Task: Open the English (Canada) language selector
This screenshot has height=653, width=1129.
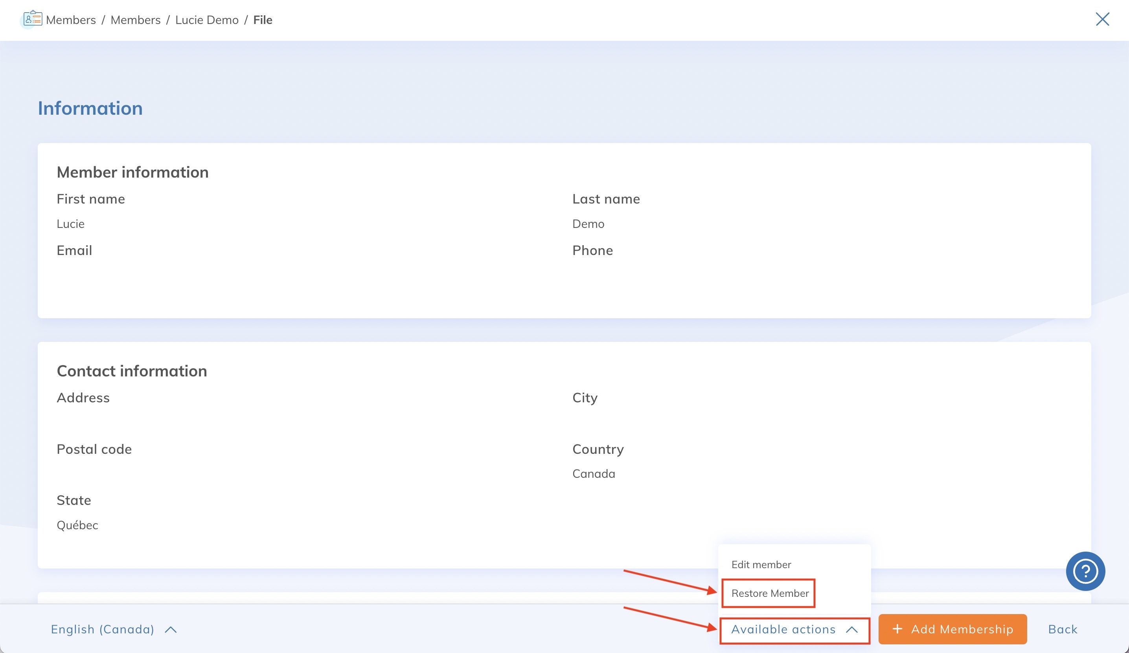Action: click(103, 629)
